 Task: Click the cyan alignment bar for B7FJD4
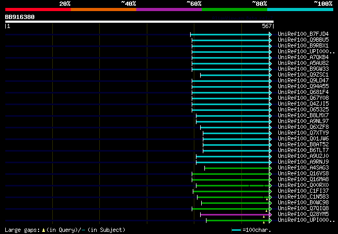pyautogui.click(x=230, y=34)
